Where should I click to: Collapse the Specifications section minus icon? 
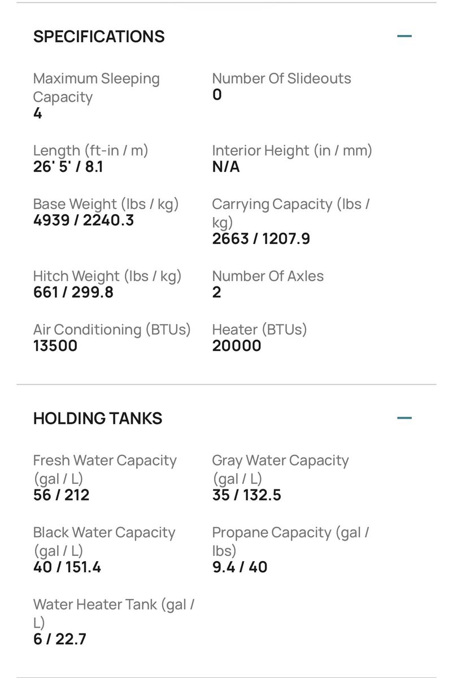tap(404, 36)
